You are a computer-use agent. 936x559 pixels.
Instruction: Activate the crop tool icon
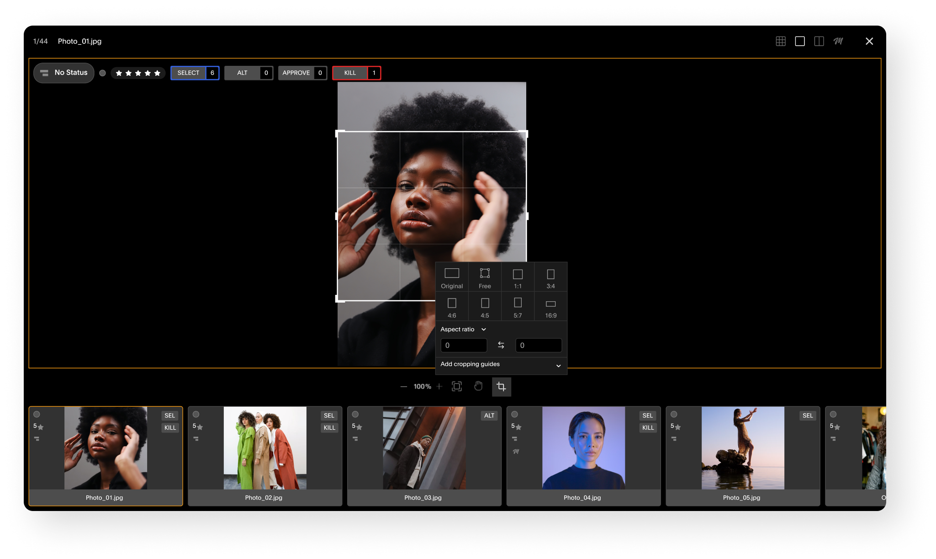pyautogui.click(x=501, y=387)
